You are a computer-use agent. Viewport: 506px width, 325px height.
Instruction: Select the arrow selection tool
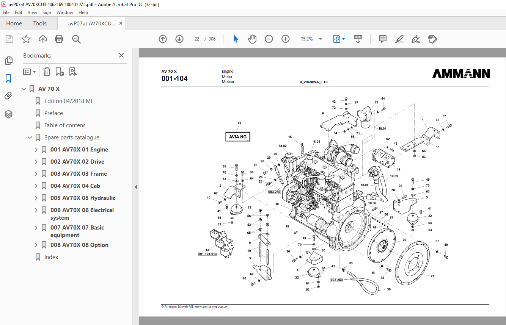236,39
